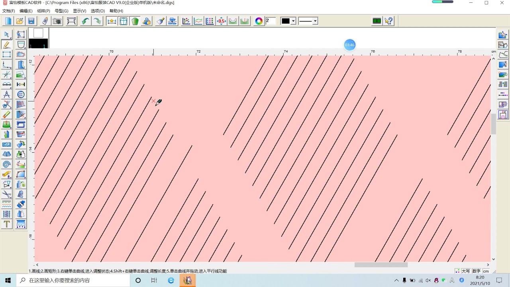Screen dimensions: 510x287
Task: Click the plotter output icon
Action: [x=71, y=21]
